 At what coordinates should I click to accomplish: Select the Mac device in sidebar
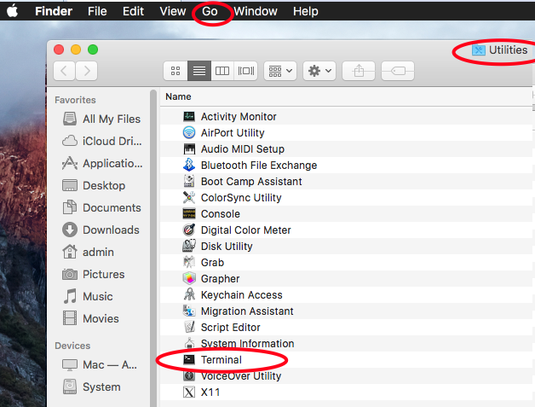[x=100, y=365]
